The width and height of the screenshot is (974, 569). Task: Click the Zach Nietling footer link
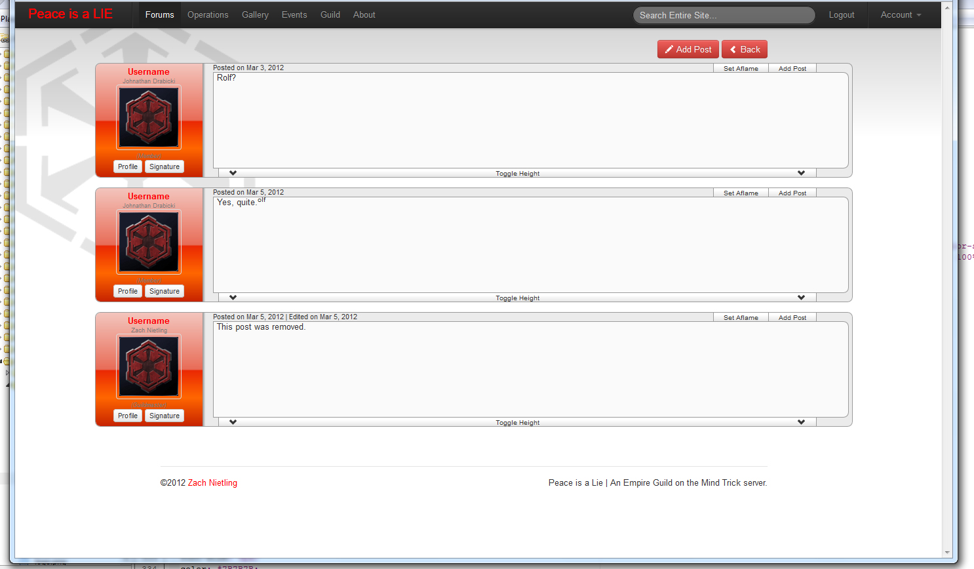click(212, 483)
